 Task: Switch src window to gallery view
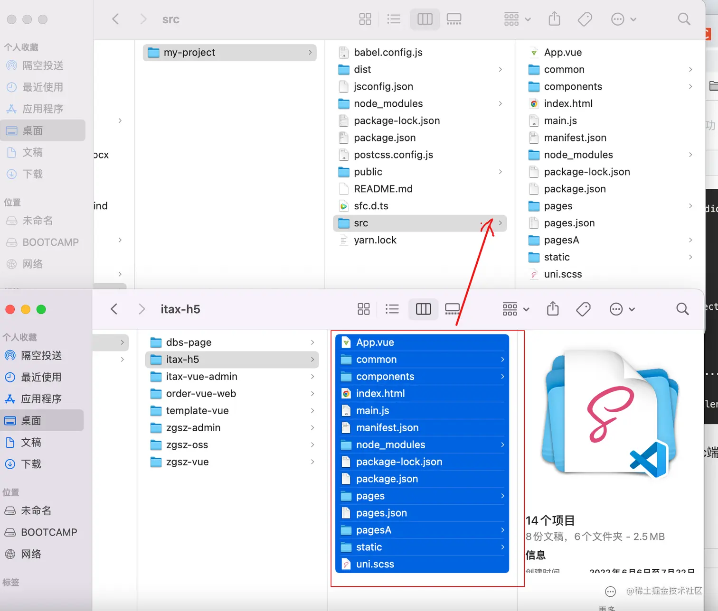(x=454, y=19)
